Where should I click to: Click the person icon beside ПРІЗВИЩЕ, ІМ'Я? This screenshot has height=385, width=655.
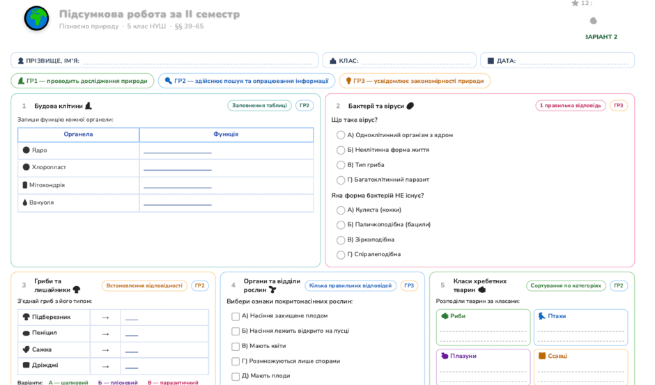coord(20,61)
